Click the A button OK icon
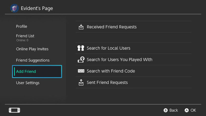 (x=187, y=110)
